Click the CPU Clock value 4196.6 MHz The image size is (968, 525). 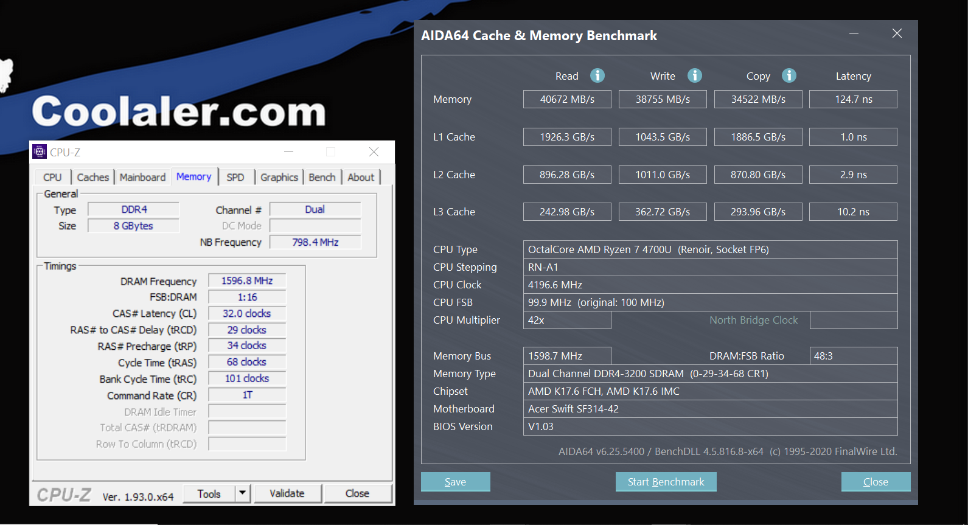(710, 285)
